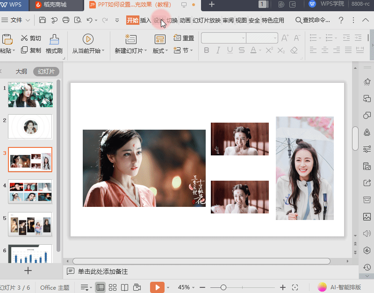374x293 pixels.
Task: Open the Layout (版式) dropdown
Action: 166,51
